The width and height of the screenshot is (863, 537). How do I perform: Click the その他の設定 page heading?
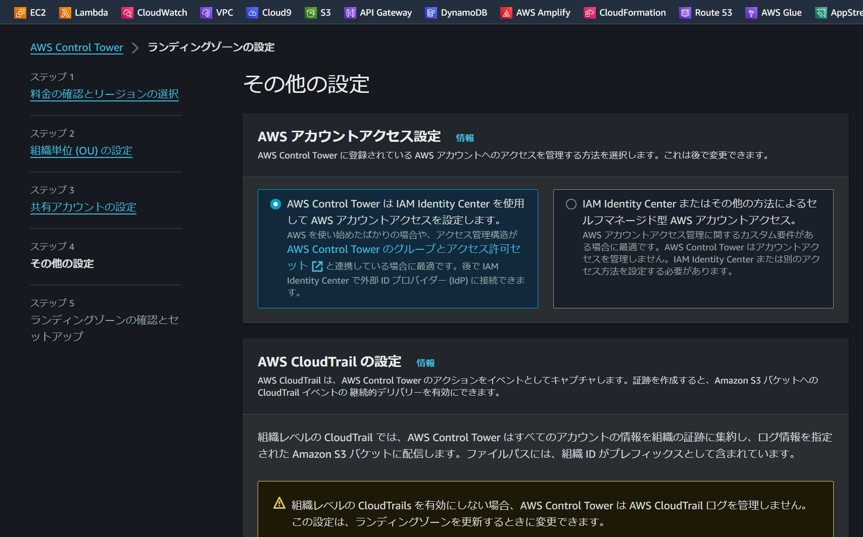(306, 84)
